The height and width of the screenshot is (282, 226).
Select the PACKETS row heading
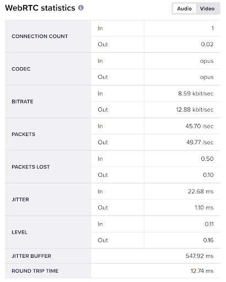pos(23,134)
